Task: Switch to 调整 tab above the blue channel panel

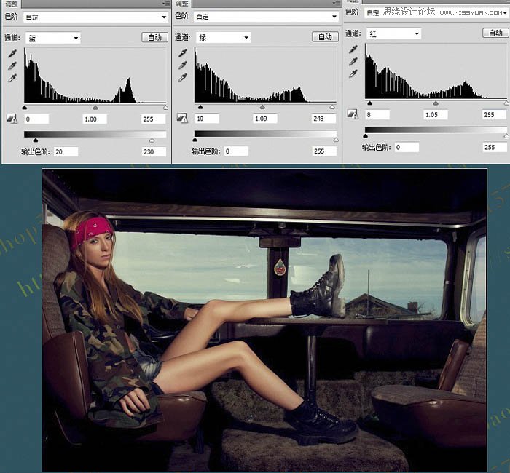Action: click(x=10, y=4)
